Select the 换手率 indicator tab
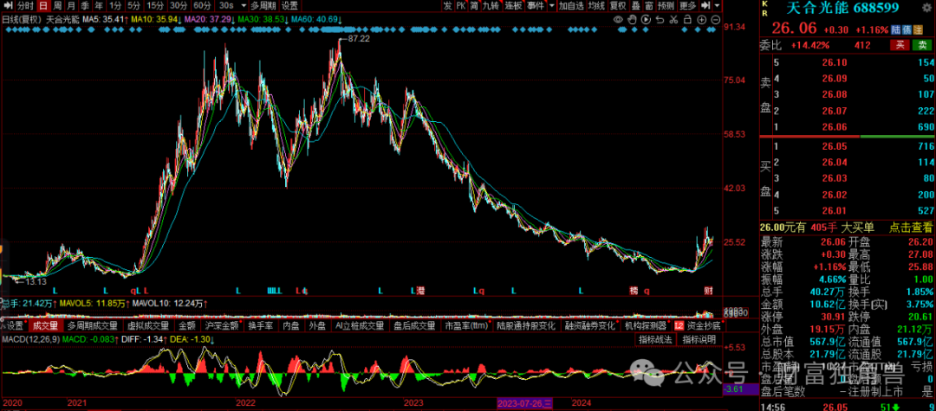Screen dimensions: 936x411 [x=262, y=326]
